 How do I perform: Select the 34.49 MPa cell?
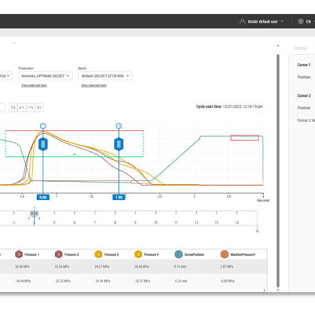[x=22, y=267]
